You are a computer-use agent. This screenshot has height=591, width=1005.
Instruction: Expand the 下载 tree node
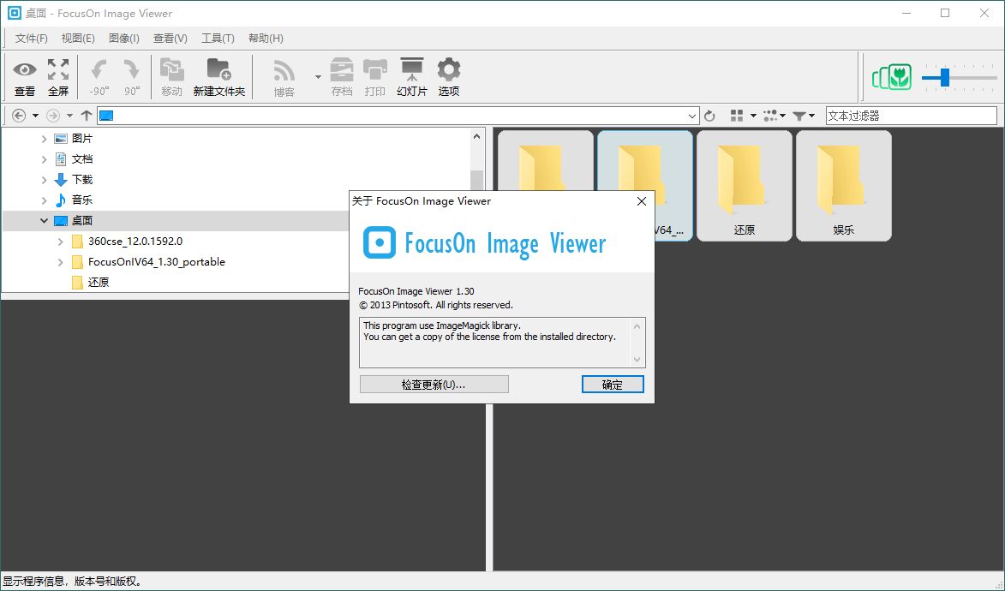click(x=44, y=180)
